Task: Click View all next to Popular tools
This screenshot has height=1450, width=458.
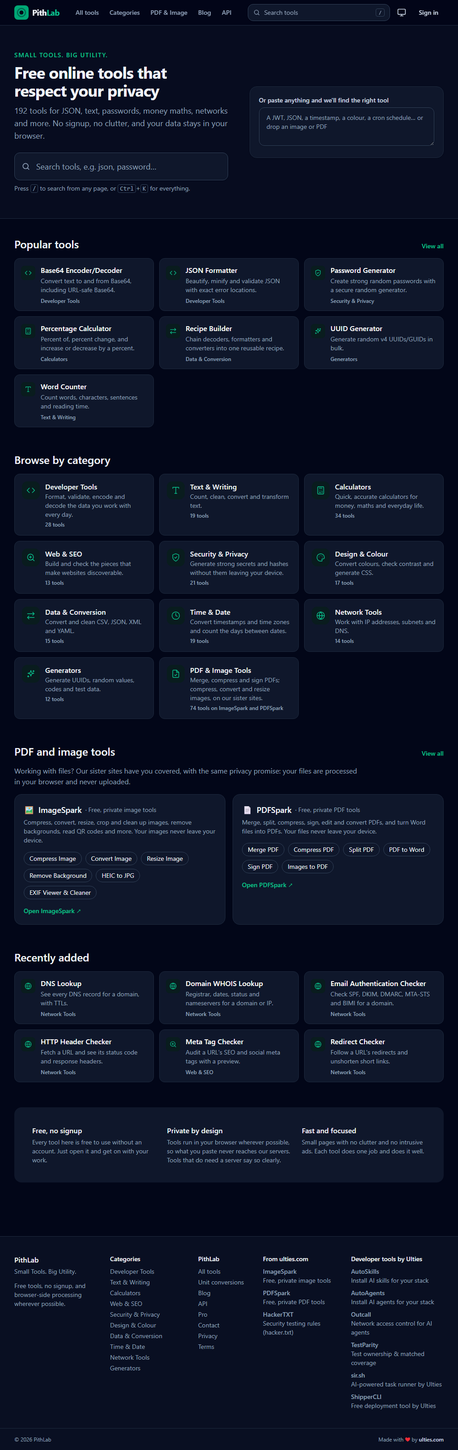Action: [432, 246]
